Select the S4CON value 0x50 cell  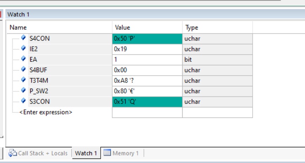click(147, 39)
